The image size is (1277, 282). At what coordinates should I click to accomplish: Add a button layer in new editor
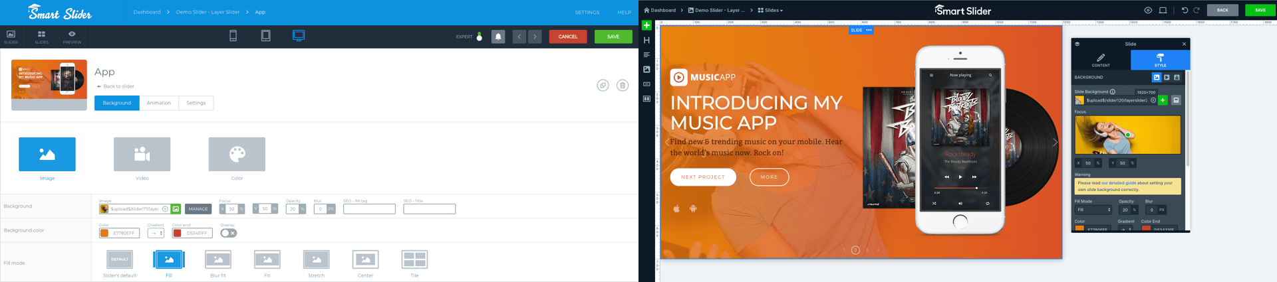pos(646,84)
